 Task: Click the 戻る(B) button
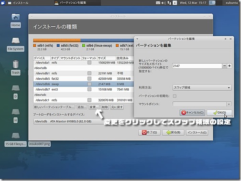click(173, 132)
